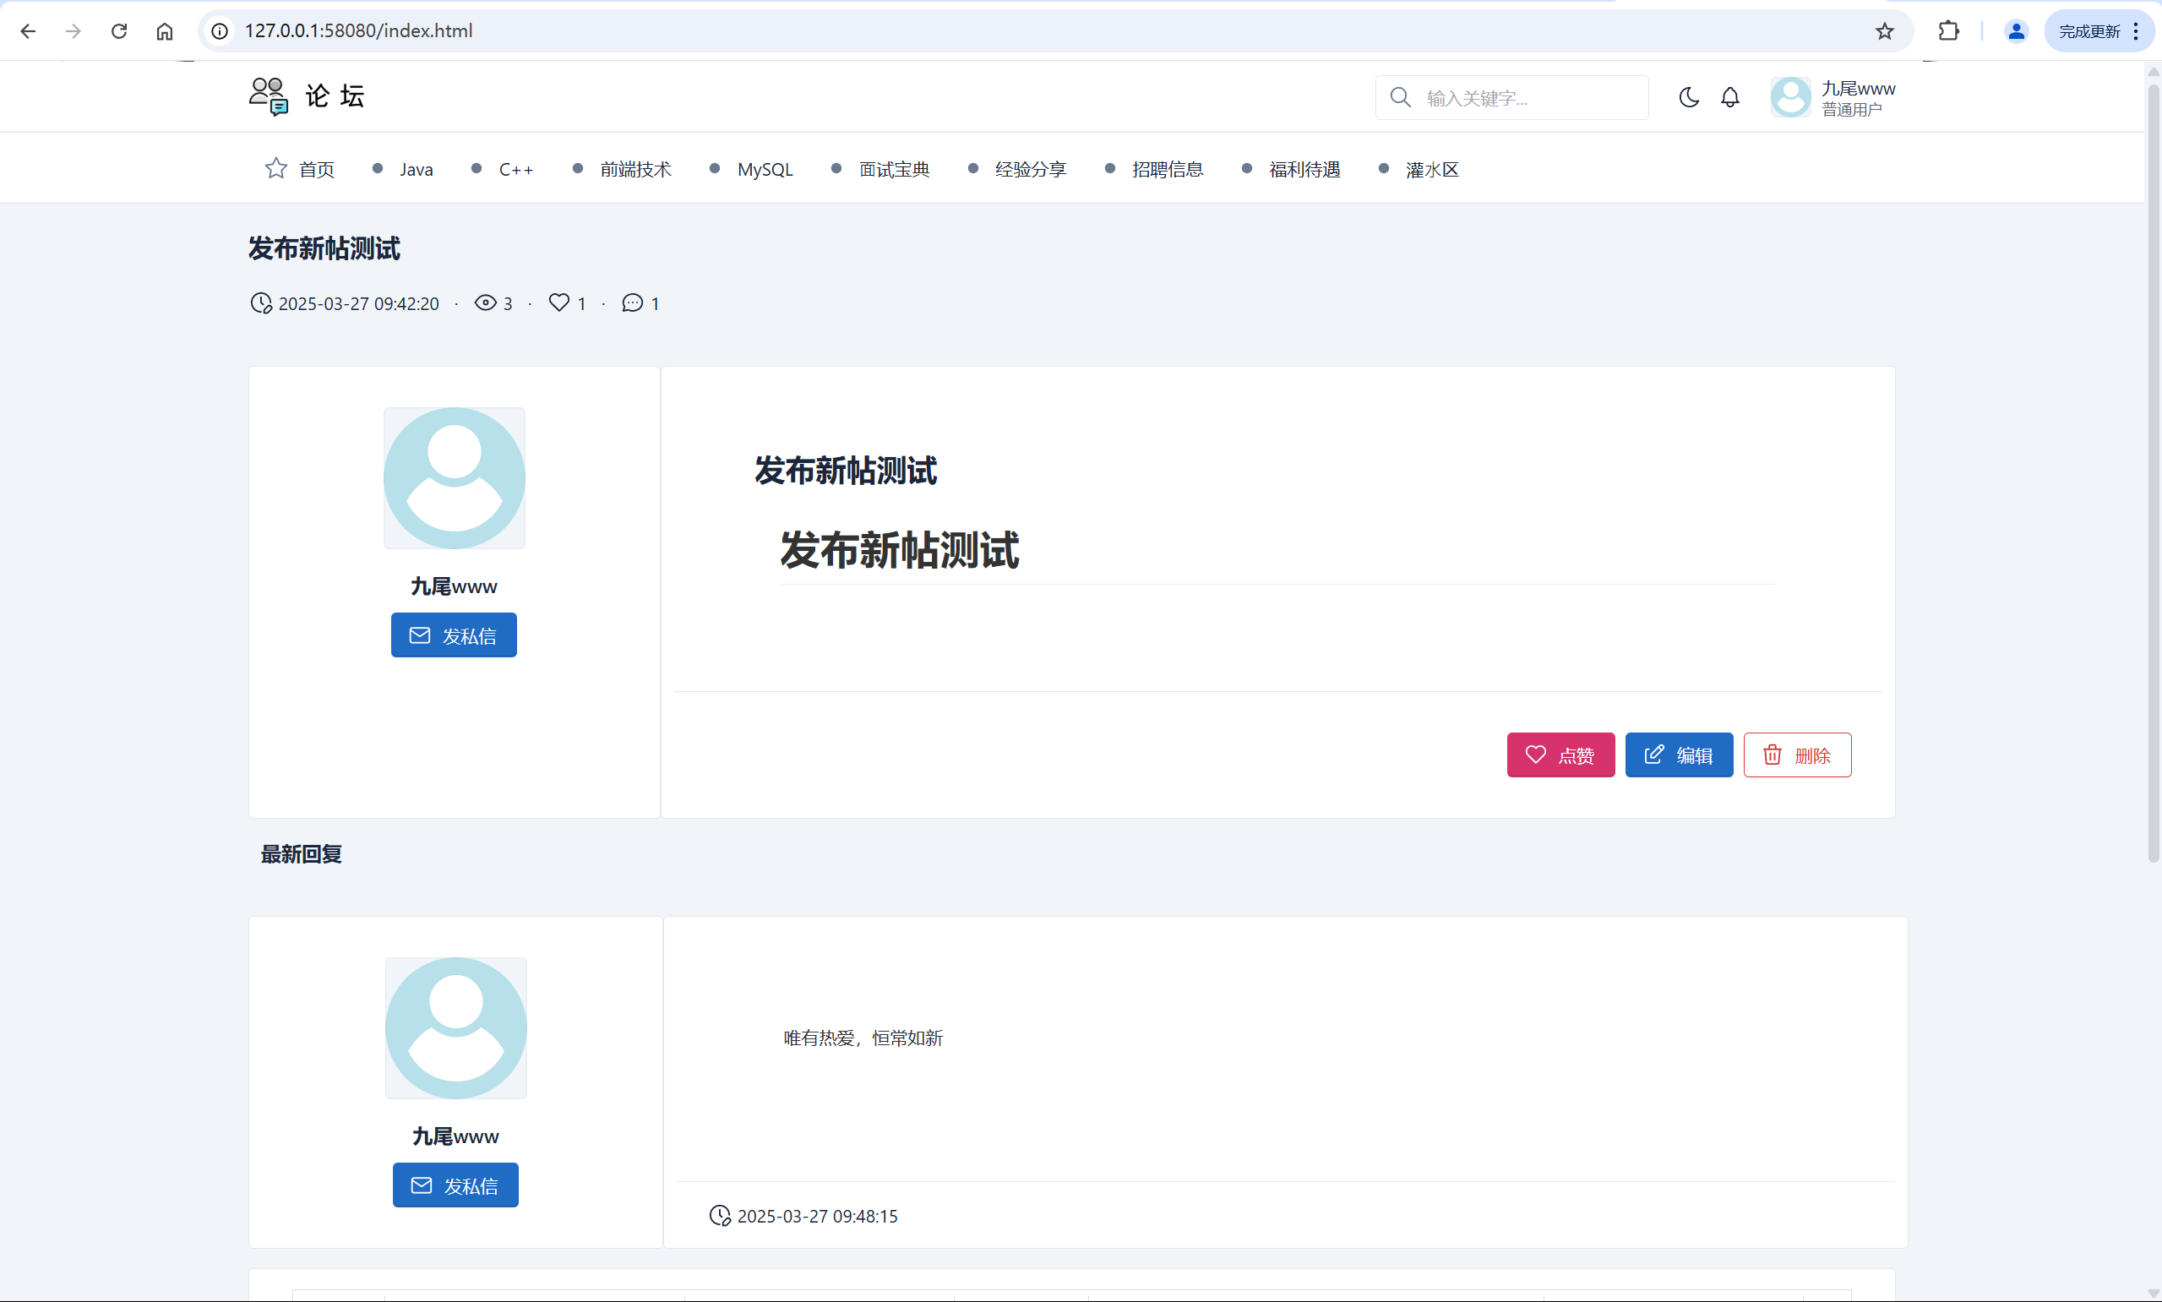Bookmark this page with star icon
This screenshot has height=1302, width=2162.
1885,31
